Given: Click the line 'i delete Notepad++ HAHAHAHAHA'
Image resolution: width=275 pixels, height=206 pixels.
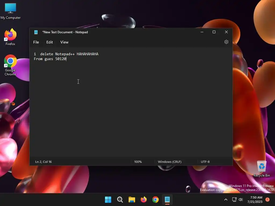Looking at the screenshot, I should point(66,54).
